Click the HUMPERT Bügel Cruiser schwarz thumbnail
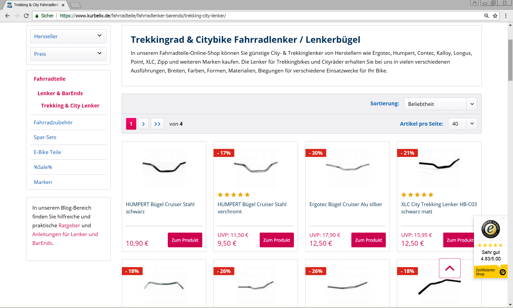Viewport: 513px width, 308px height. pyautogui.click(x=164, y=167)
